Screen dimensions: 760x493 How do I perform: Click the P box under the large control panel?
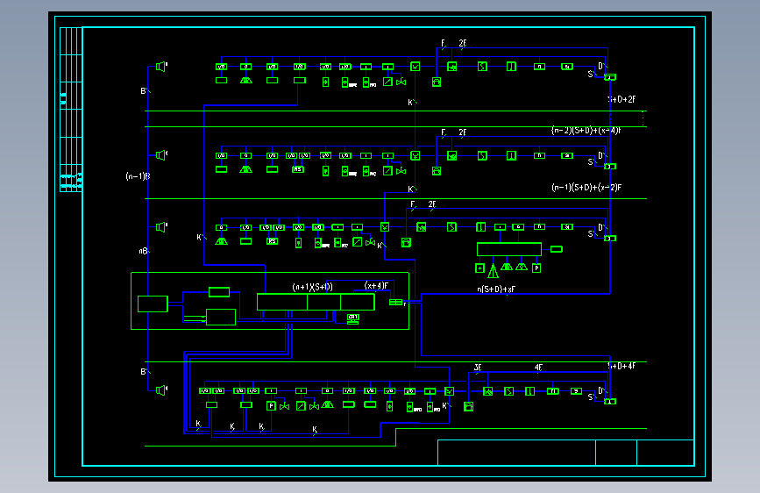536,268
